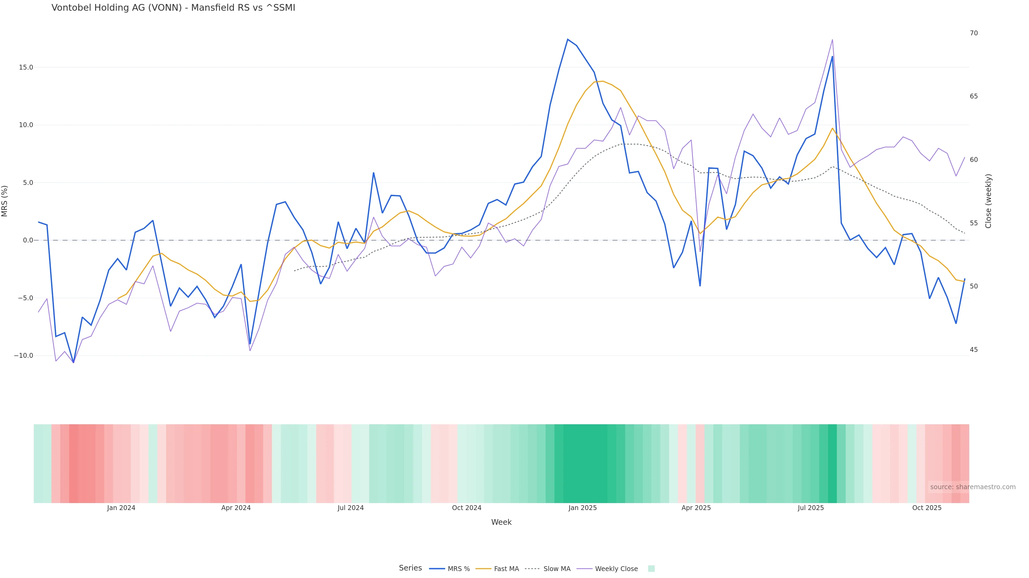The height and width of the screenshot is (578, 1029).
Task: Click the Week x-axis title
Action: point(501,522)
